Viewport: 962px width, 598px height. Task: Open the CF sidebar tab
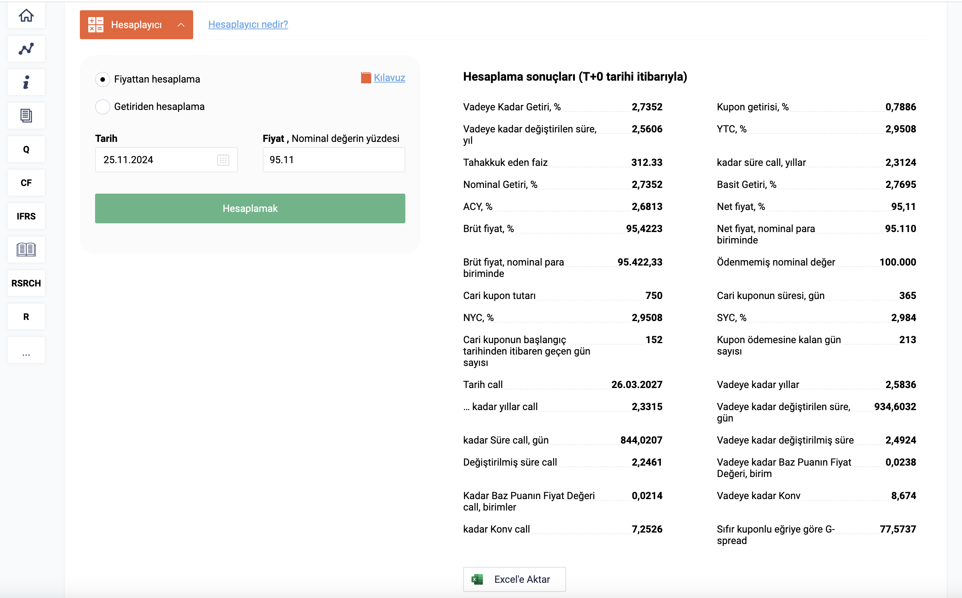click(26, 183)
